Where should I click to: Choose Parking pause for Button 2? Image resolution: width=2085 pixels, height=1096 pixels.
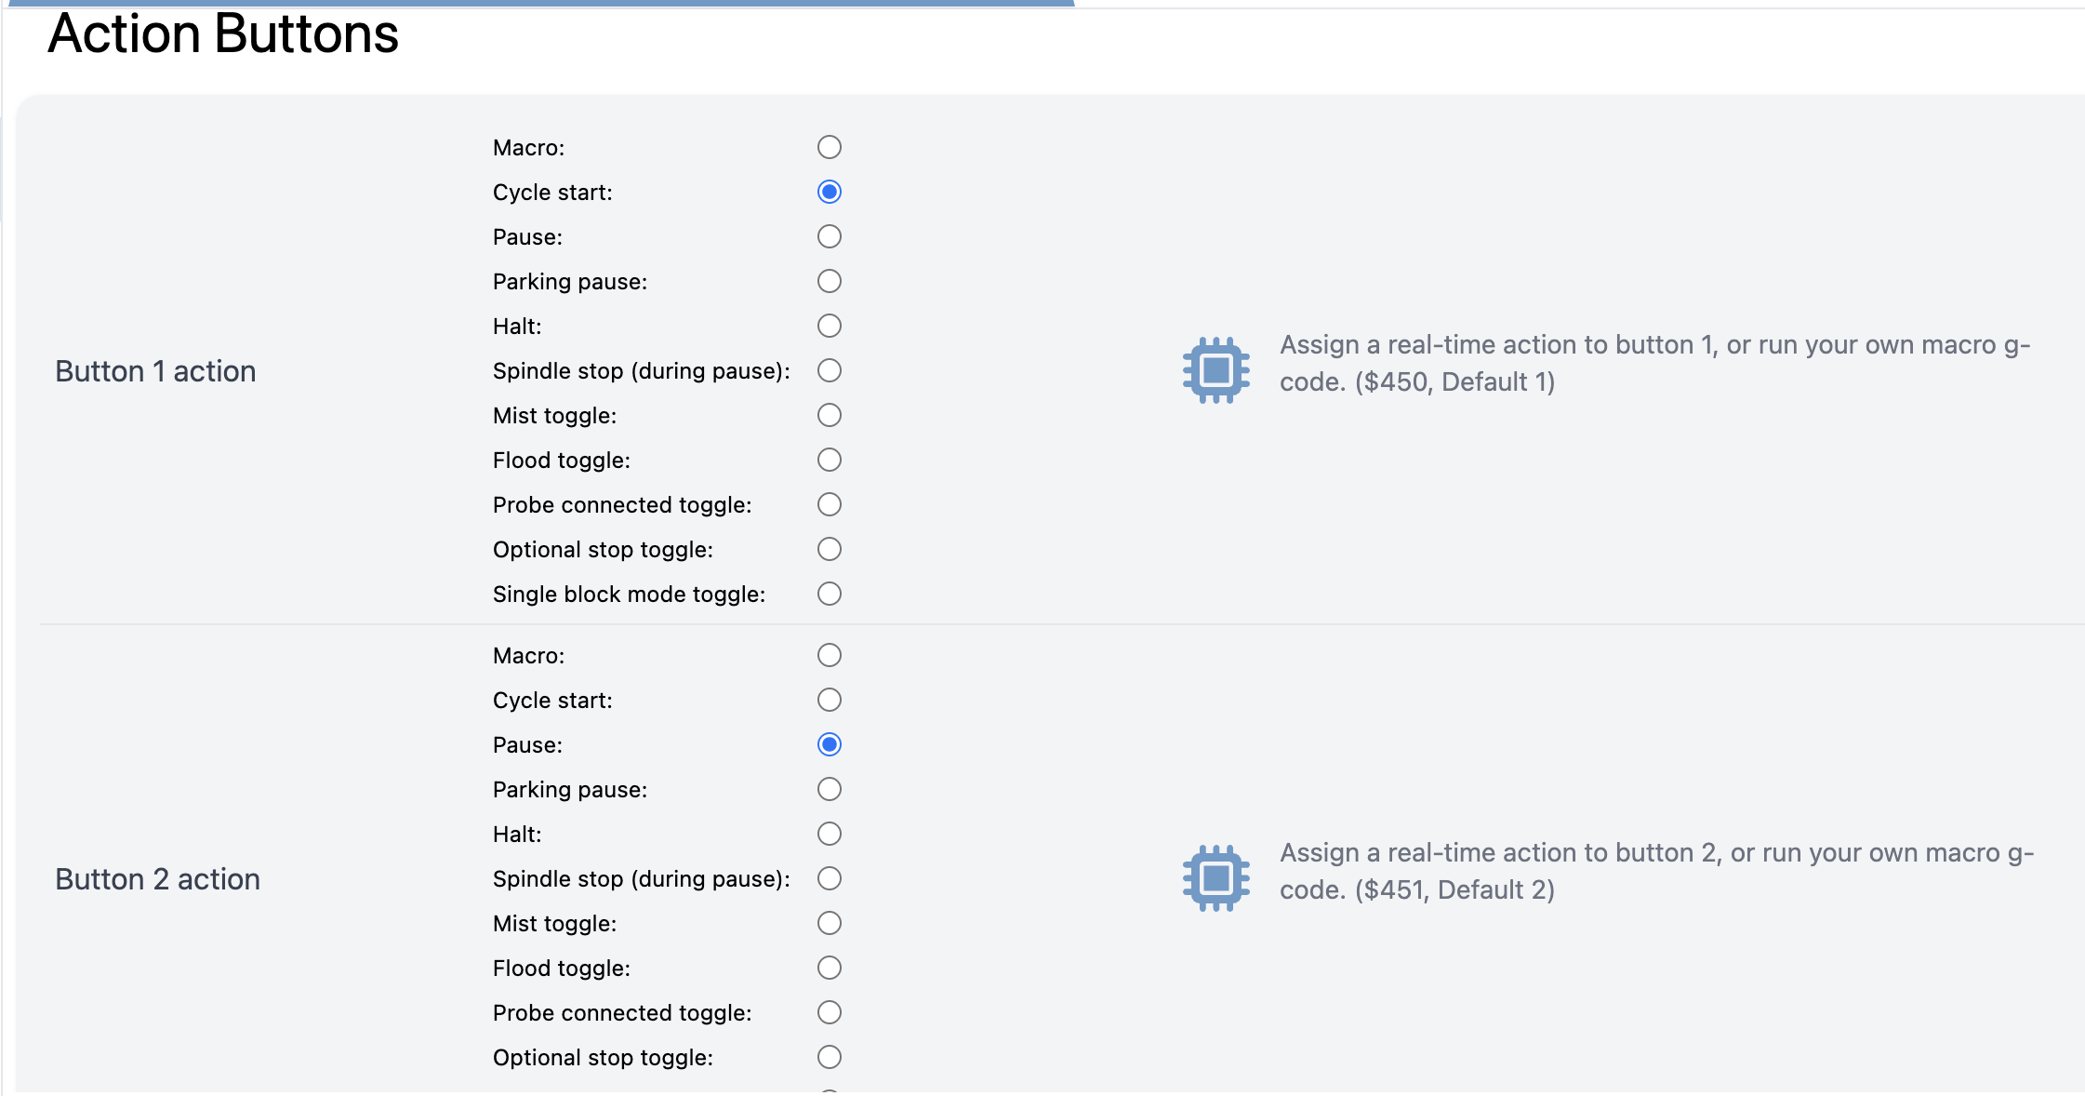point(829,789)
